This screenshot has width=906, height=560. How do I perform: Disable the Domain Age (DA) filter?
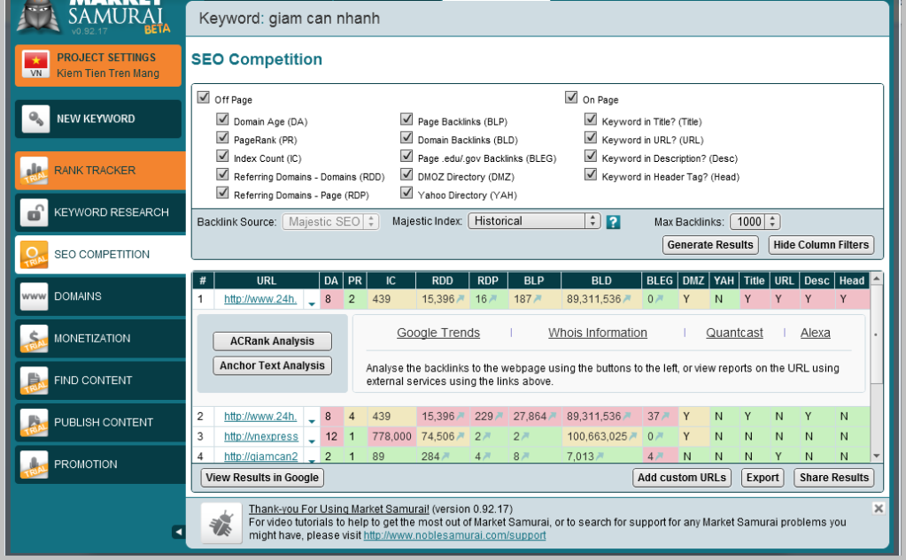tap(222, 119)
